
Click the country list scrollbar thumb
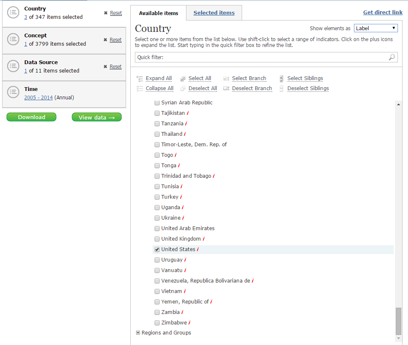398,321
